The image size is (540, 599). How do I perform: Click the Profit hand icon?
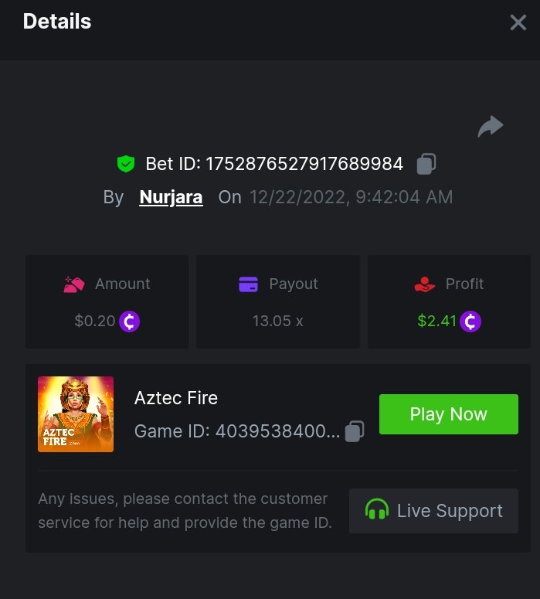425,284
